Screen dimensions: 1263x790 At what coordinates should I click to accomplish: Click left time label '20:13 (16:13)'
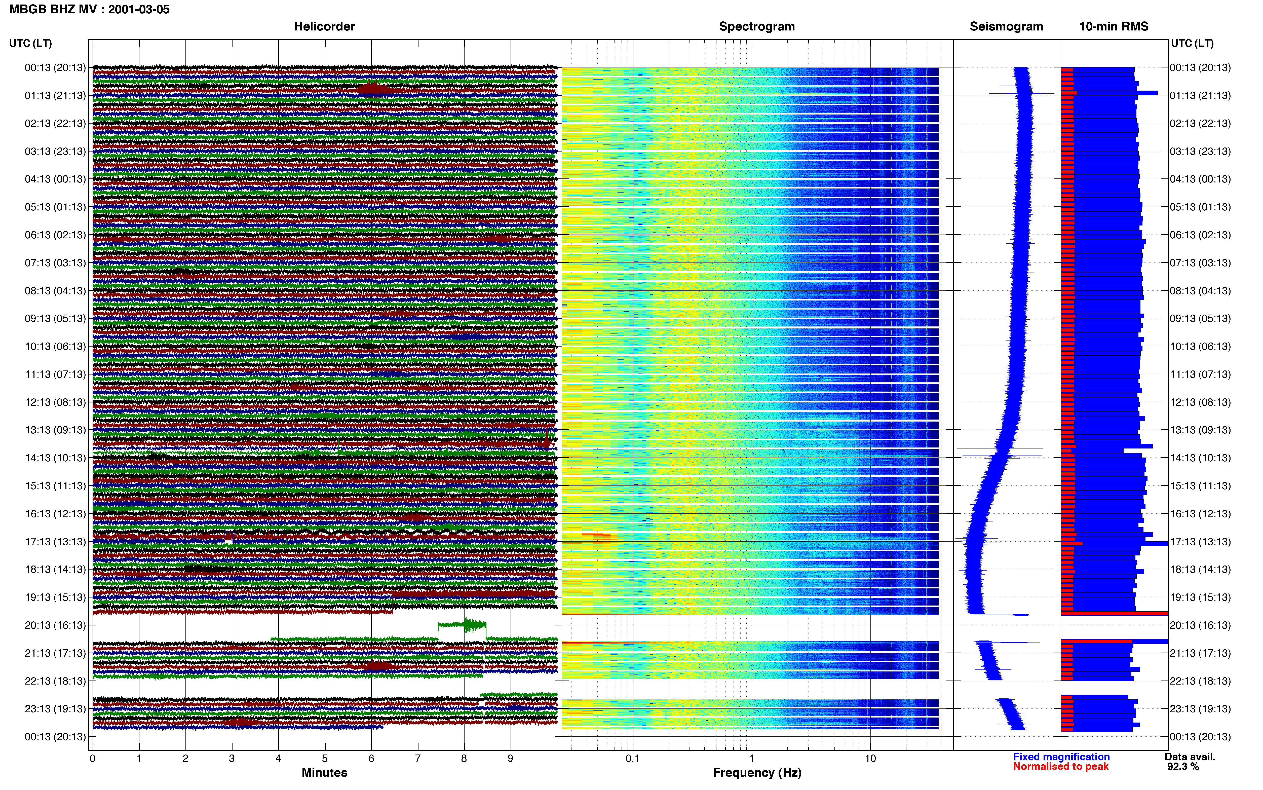pyautogui.click(x=55, y=625)
